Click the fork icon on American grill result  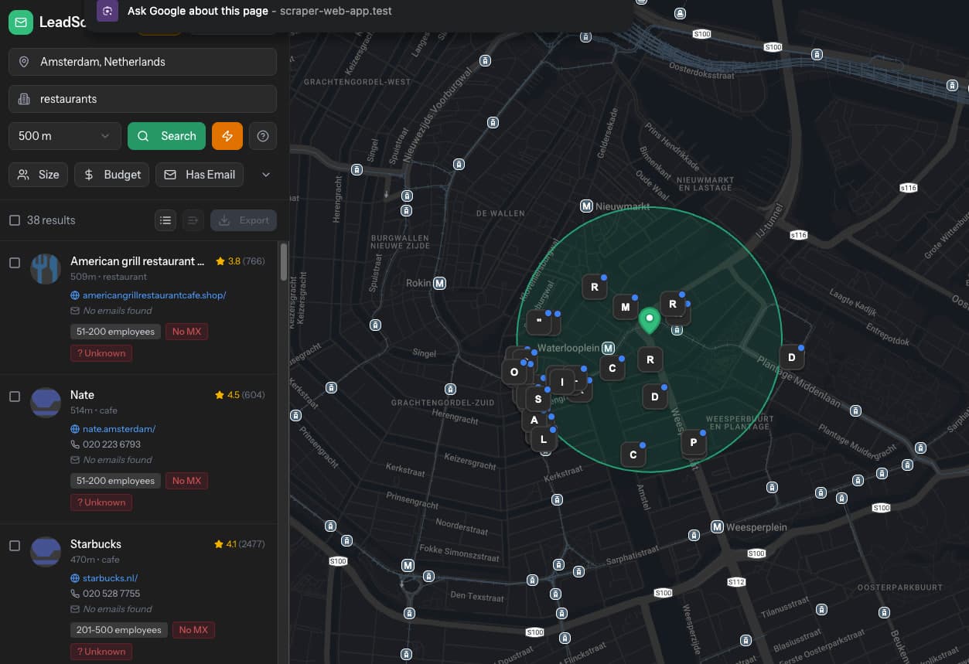point(45,268)
